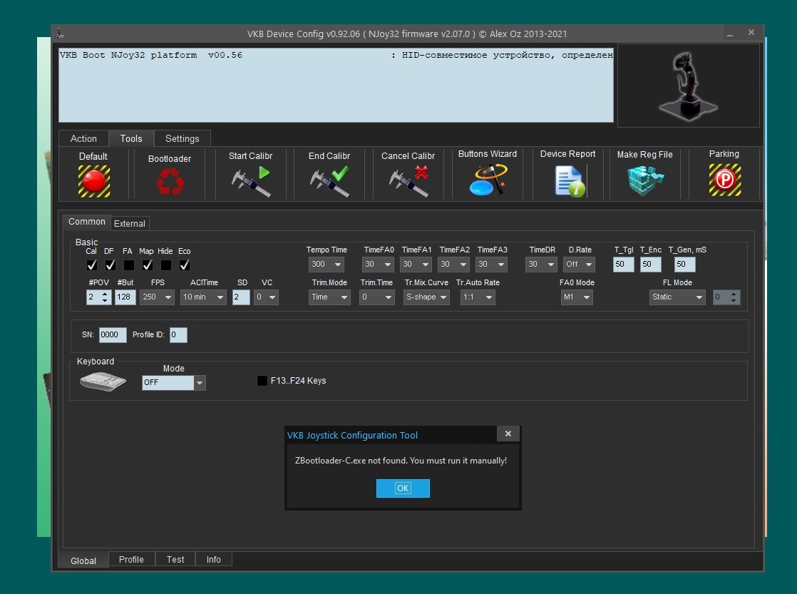
Task: Start calibration with the Start Calibr icon
Action: (x=251, y=181)
